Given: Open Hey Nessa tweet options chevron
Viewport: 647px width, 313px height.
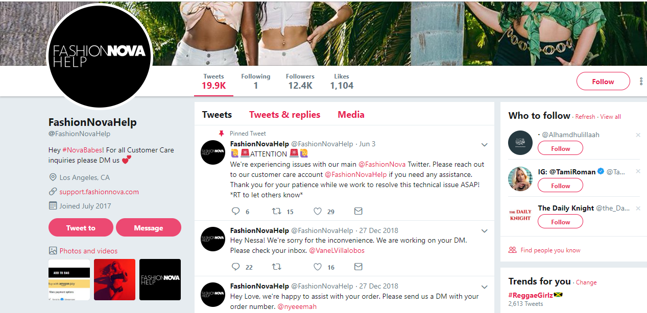Looking at the screenshot, I should coord(484,231).
